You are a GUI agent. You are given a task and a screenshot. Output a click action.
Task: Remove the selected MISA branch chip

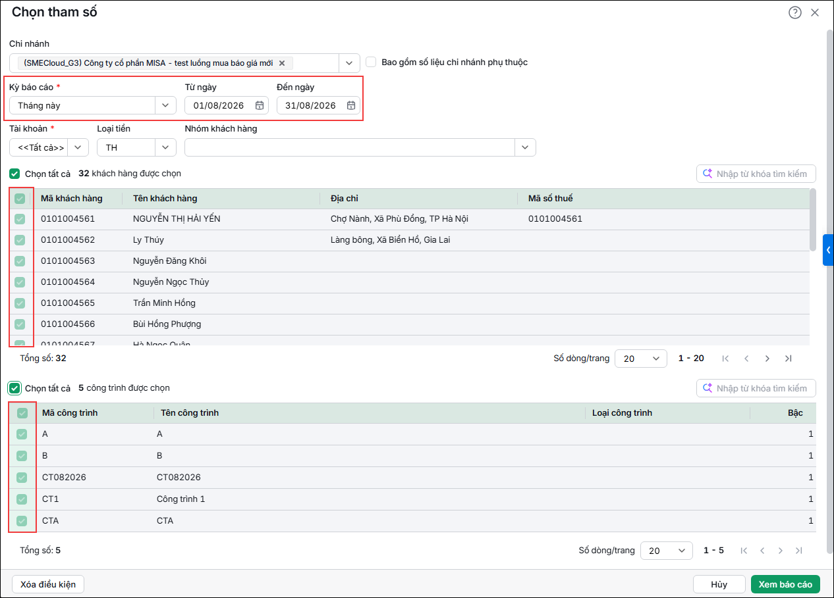tap(282, 63)
